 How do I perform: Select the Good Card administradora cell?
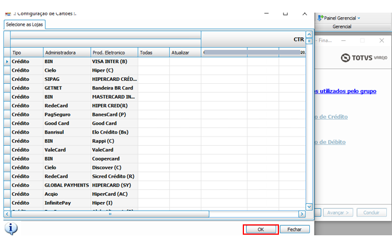pyautogui.click(x=67, y=123)
